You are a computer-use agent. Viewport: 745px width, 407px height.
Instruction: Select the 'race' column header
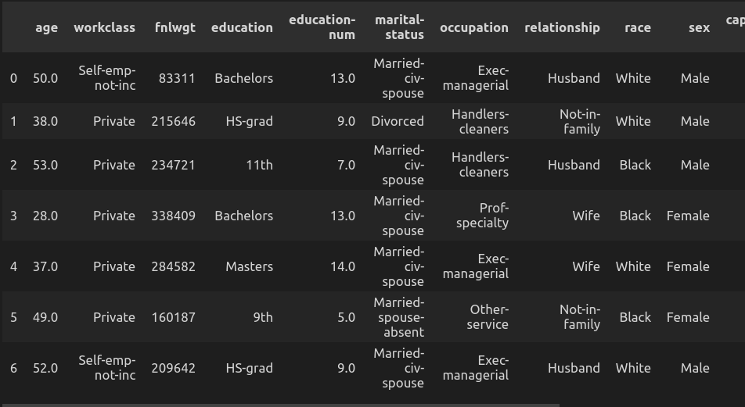(637, 27)
